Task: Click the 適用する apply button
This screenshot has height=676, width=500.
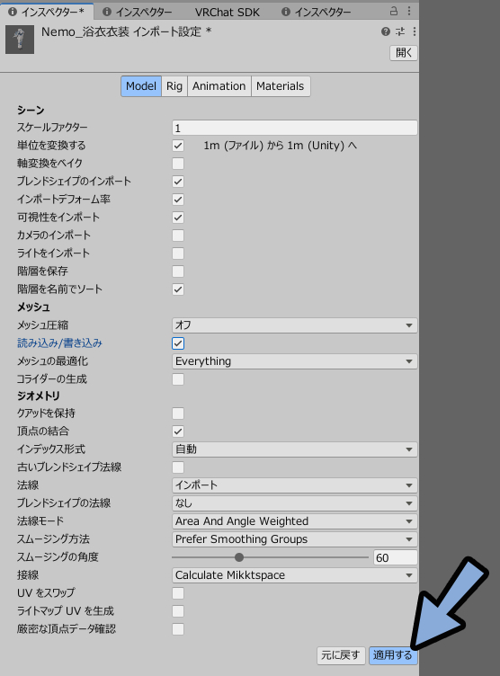Action: tap(393, 655)
